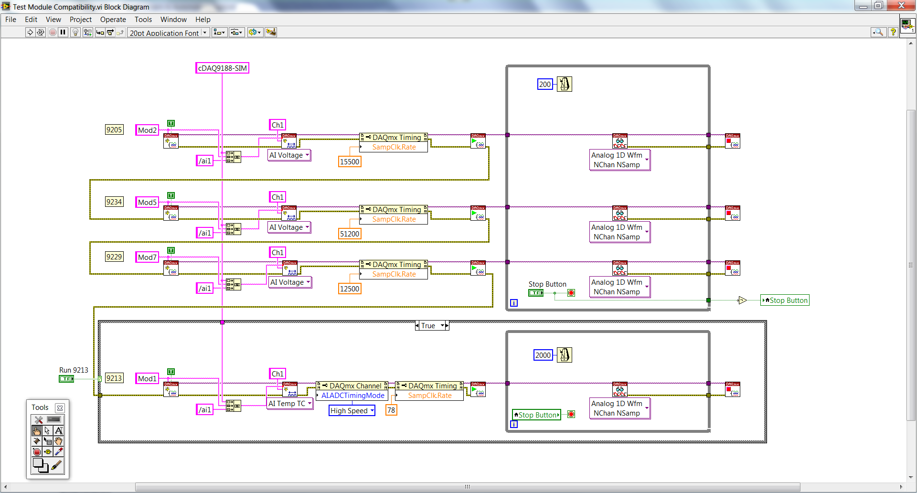Open AI Voltage selector in 9205 row
Image resolution: width=917 pixels, height=493 pixels.
(289, 155)
